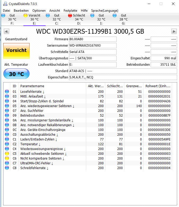This screenshot has height=207, width=179.
Task: Click the Schnittstelle field Serial ATA
Action: coord(93,52)
